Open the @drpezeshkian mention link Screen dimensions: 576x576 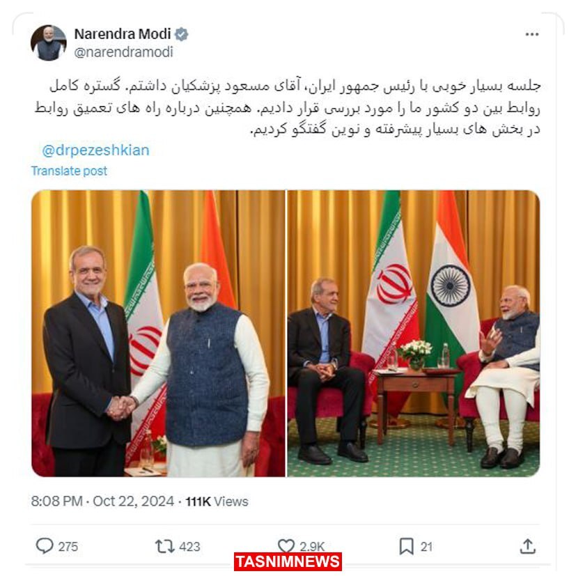click(x=95, y=150)
